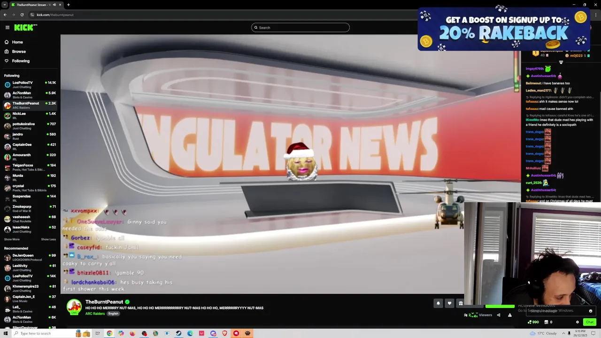Click the ARC Raiders category link
The image size is (601, 338).
click(95, 314)
